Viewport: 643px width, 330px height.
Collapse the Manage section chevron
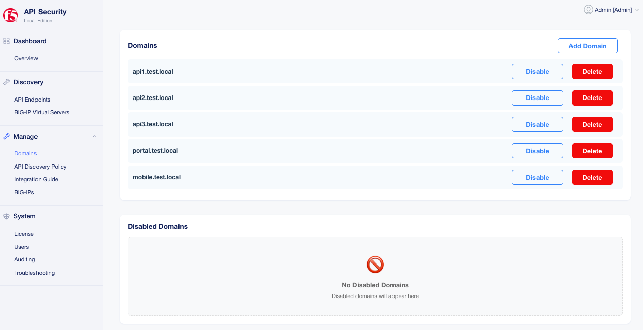click(94, 137)
